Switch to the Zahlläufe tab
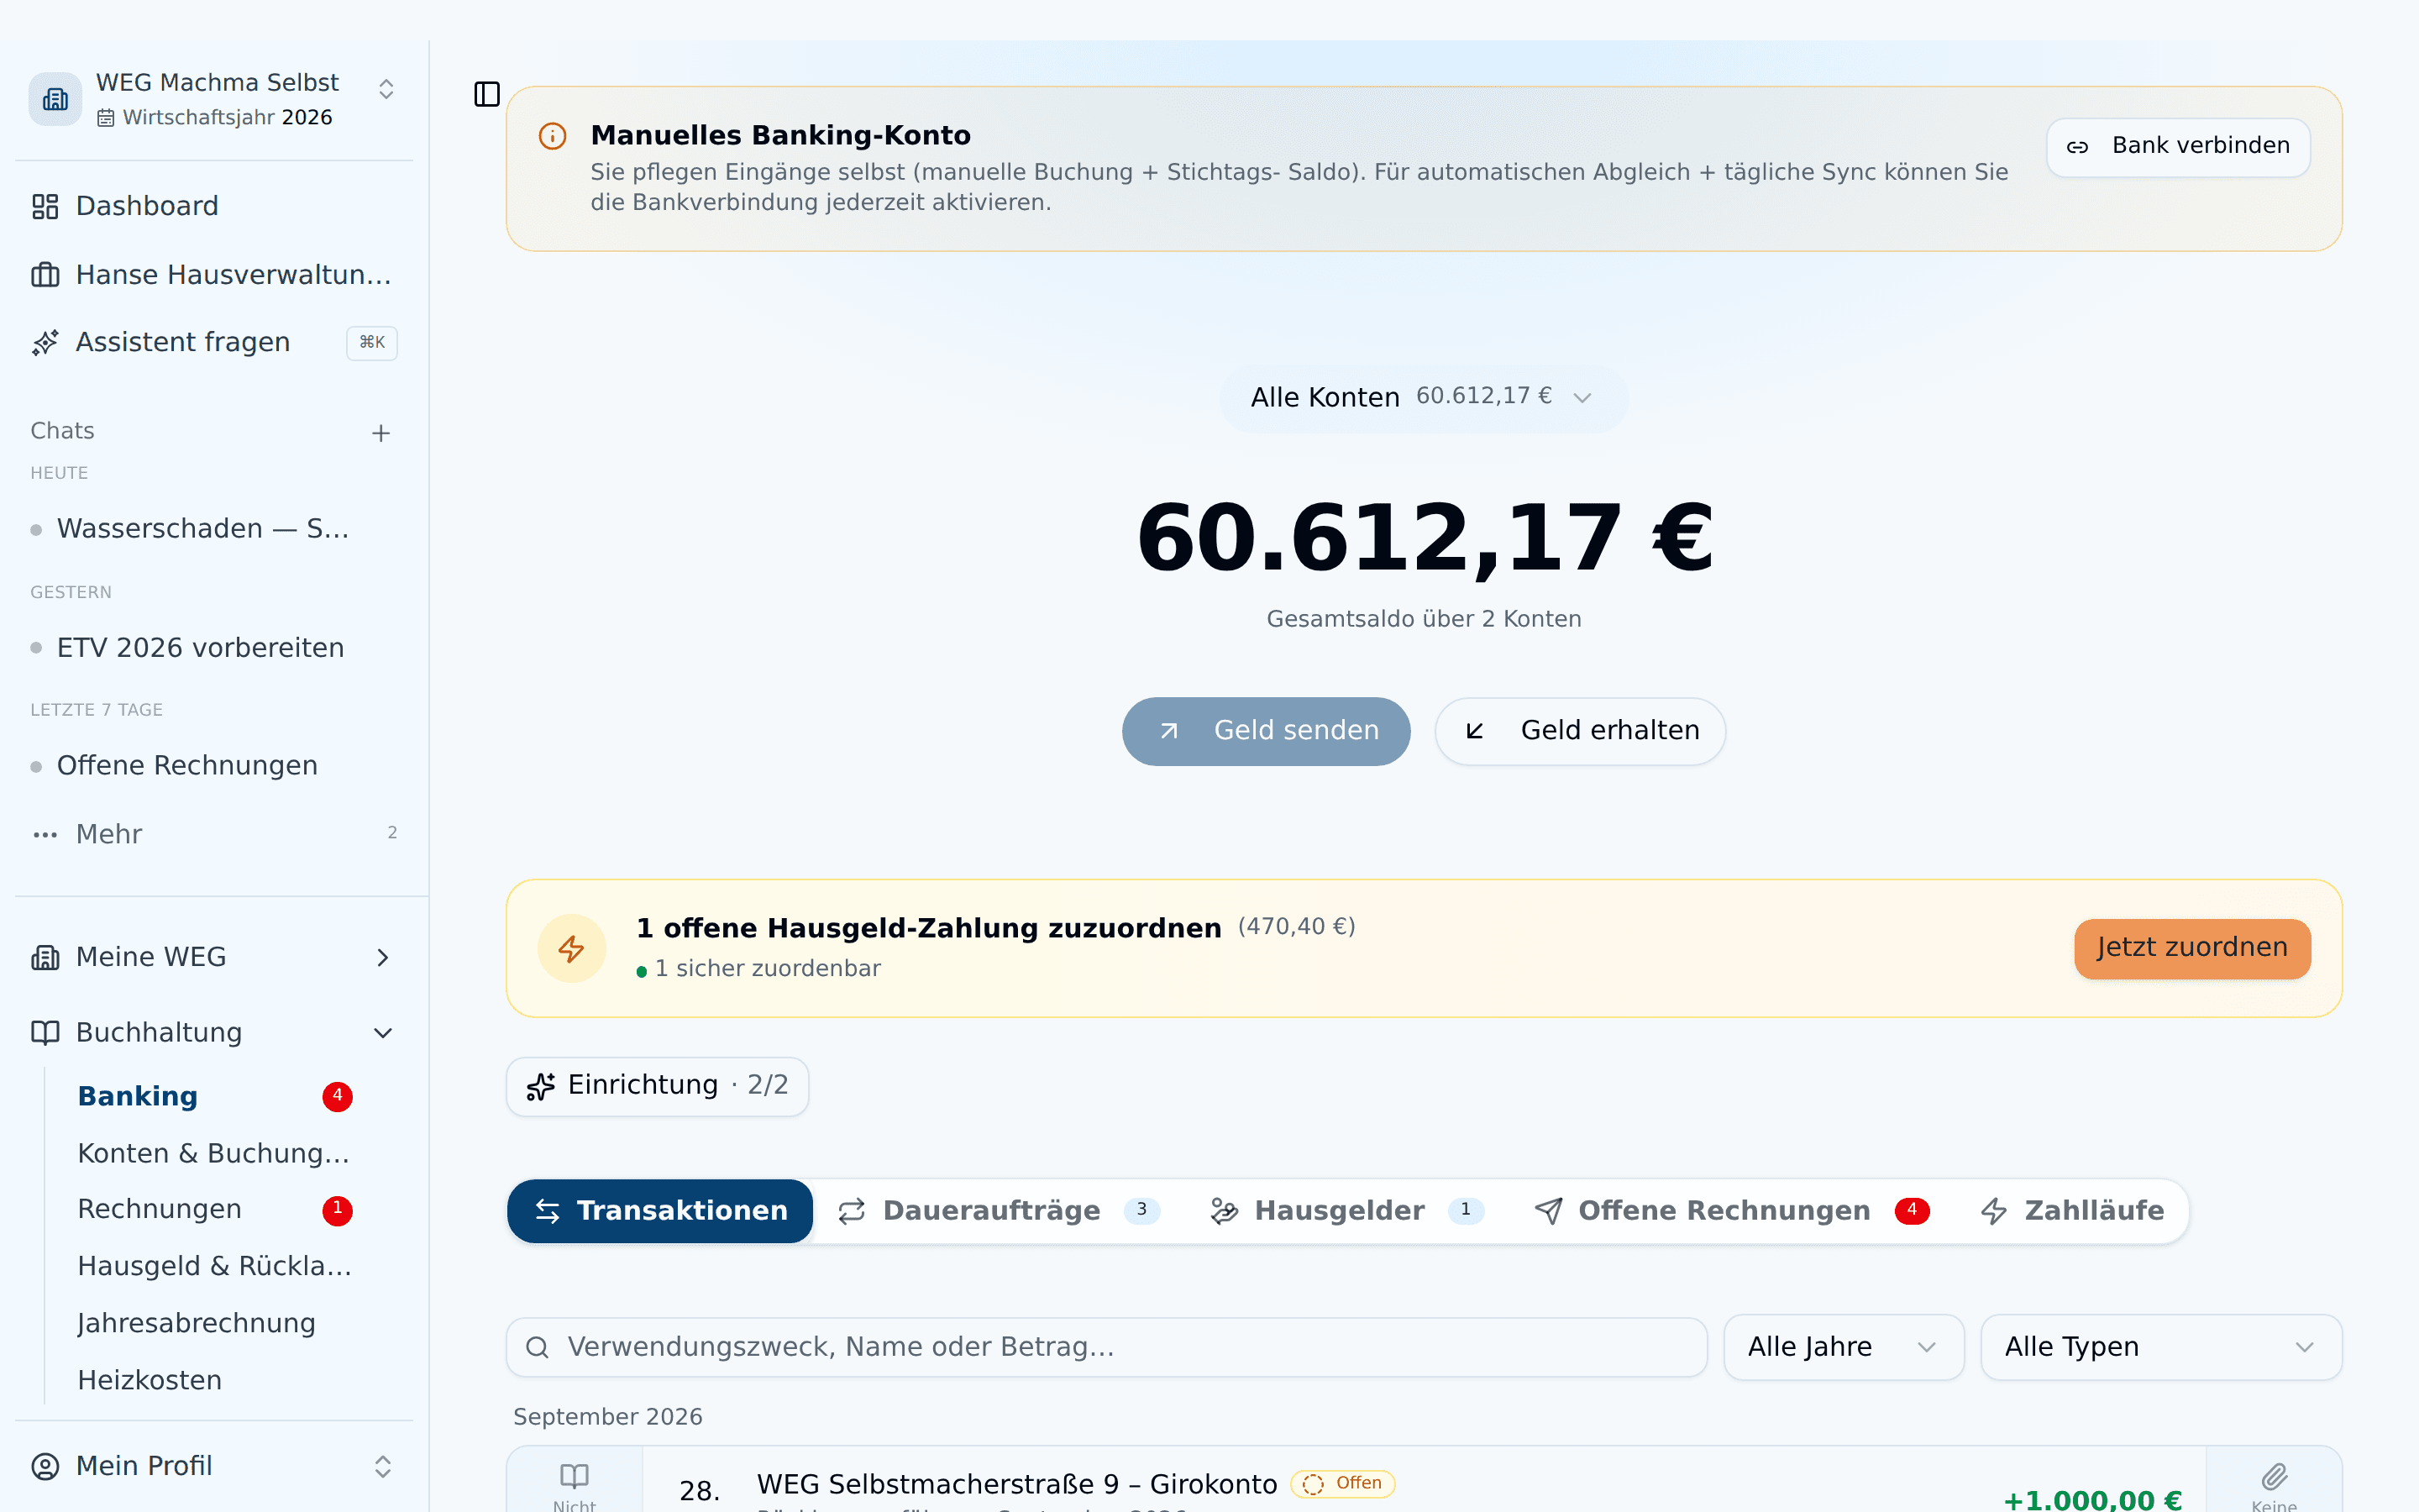The width and height of the screenshot is (2419, 1512). [x=2072, y=1211]
